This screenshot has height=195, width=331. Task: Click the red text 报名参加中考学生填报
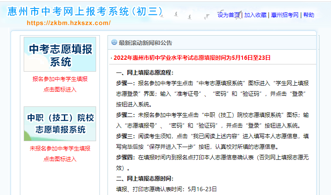[x=60, y=79]
